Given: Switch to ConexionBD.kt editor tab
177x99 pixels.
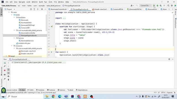Looking at the screenshot, I should pyautogui.click(x=118, y=9).
